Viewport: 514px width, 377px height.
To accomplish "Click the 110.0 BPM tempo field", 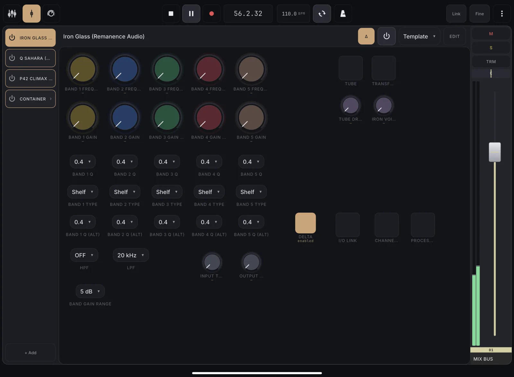I will (x=293, y=14).
